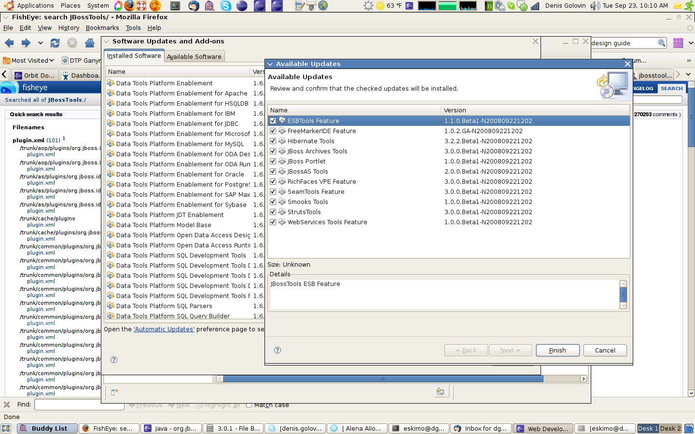This screenshot has width=695, height=434.
Task: Open the Most Visited bookmarks dropdown
Action: click(28, 60)
